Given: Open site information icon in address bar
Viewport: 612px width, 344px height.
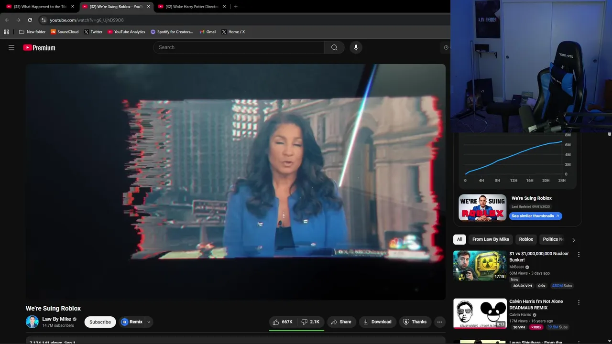Looking at the screenshot, I should (x=44, y=20).
